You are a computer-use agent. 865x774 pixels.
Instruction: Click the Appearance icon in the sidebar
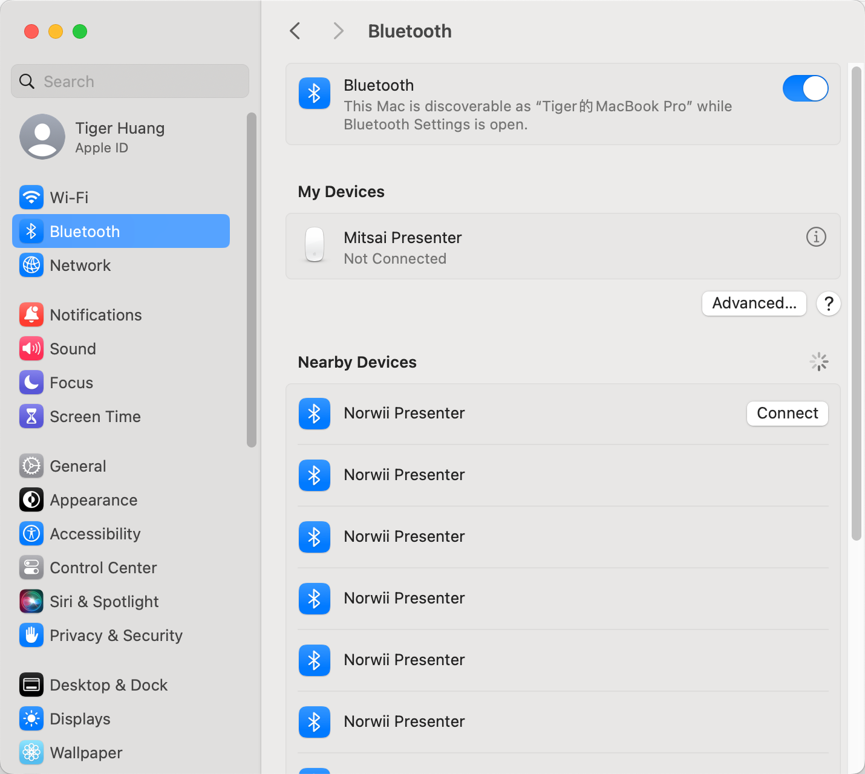pos(31,499)
